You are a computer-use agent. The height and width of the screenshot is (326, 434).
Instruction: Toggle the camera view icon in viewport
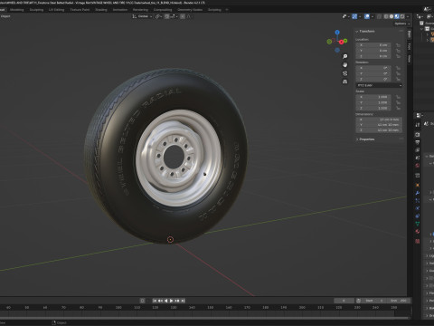[344, 73]
